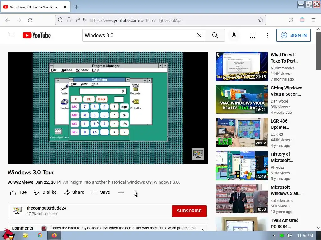Open the Firefox application menu

(x=313, y=20)
